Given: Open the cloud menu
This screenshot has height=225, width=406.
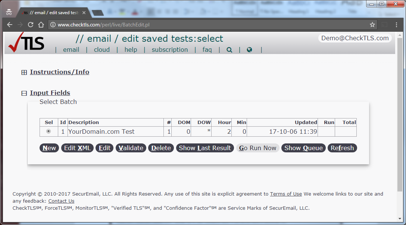Looking at the screenshot, I should pyautogui.click(x=102, y=50).
